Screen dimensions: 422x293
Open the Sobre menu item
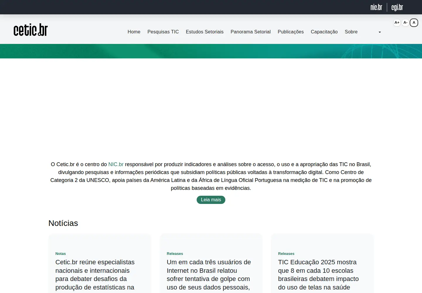point(351,32)
